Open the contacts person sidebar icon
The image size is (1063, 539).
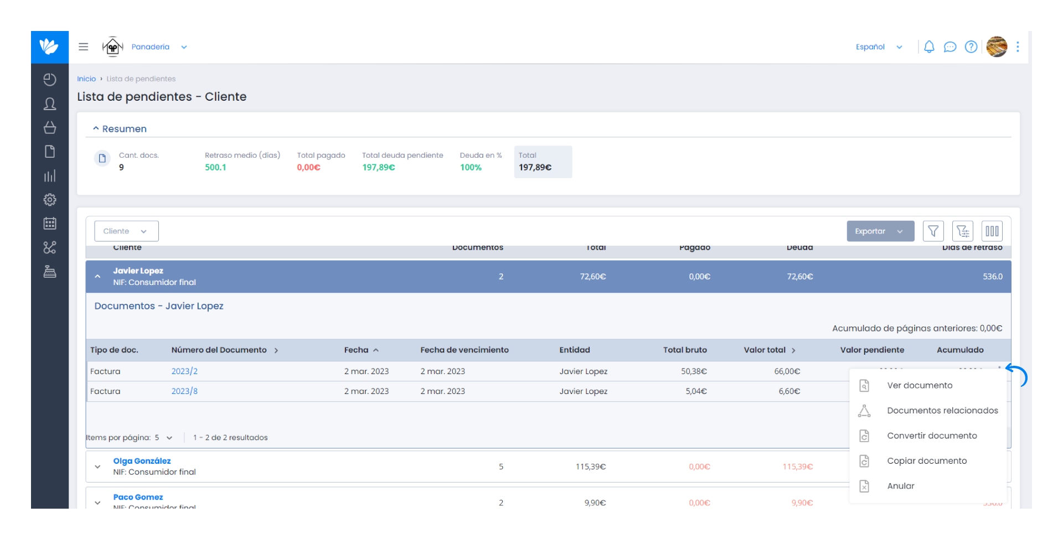(50, 103)
